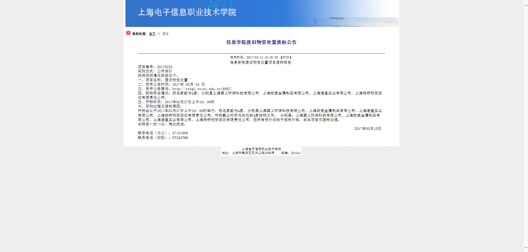The image size is (528, 252).
Task: Click the scrollbar down arrow
Action: pos(526,247)
